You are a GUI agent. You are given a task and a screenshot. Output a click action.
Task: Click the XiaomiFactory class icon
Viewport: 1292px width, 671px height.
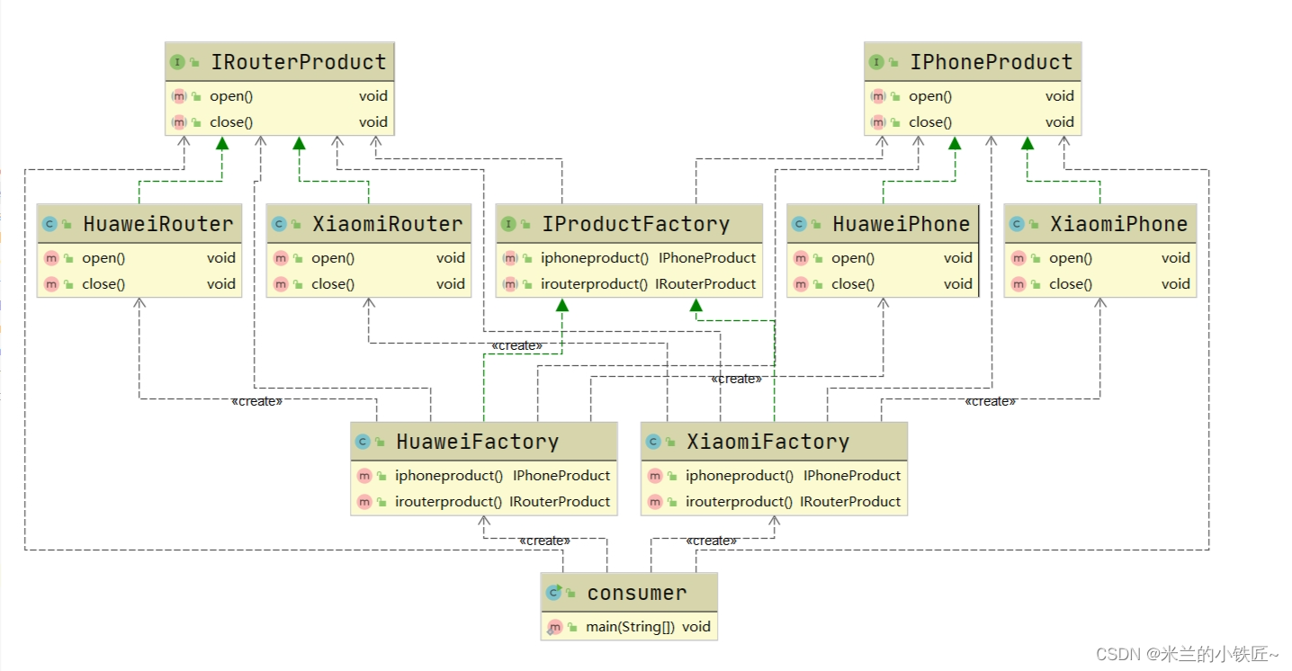point(654,442)
